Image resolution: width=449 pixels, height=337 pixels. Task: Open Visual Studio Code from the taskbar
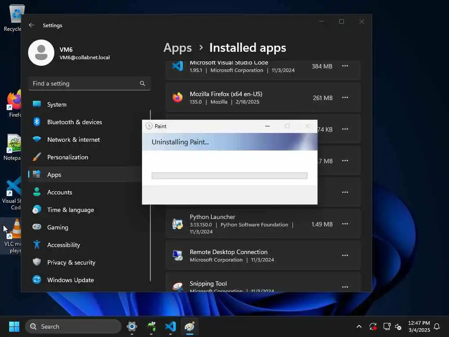pyautogui.click(x=171, y=326)
